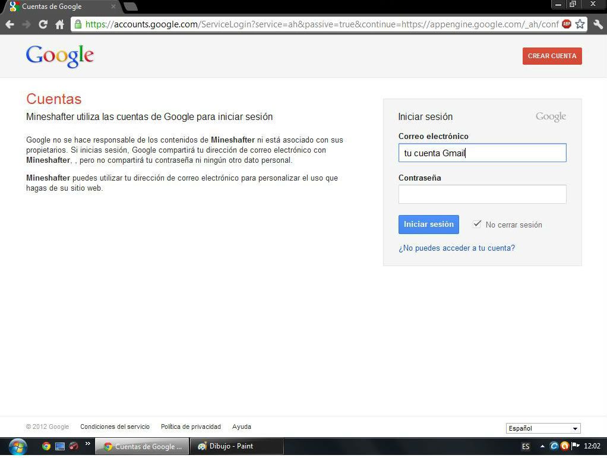Image resolution: width=607 pixels, height=458 pixels.
Task: Click the blue circular tray icon
Action: click(x=554, y=446)
